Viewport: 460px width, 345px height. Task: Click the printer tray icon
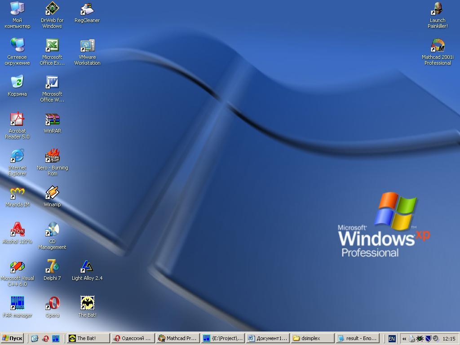tap(412, 339)
